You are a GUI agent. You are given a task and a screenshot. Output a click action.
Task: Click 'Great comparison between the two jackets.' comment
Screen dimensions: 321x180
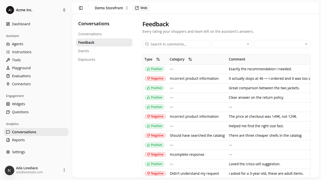[264, 88]
